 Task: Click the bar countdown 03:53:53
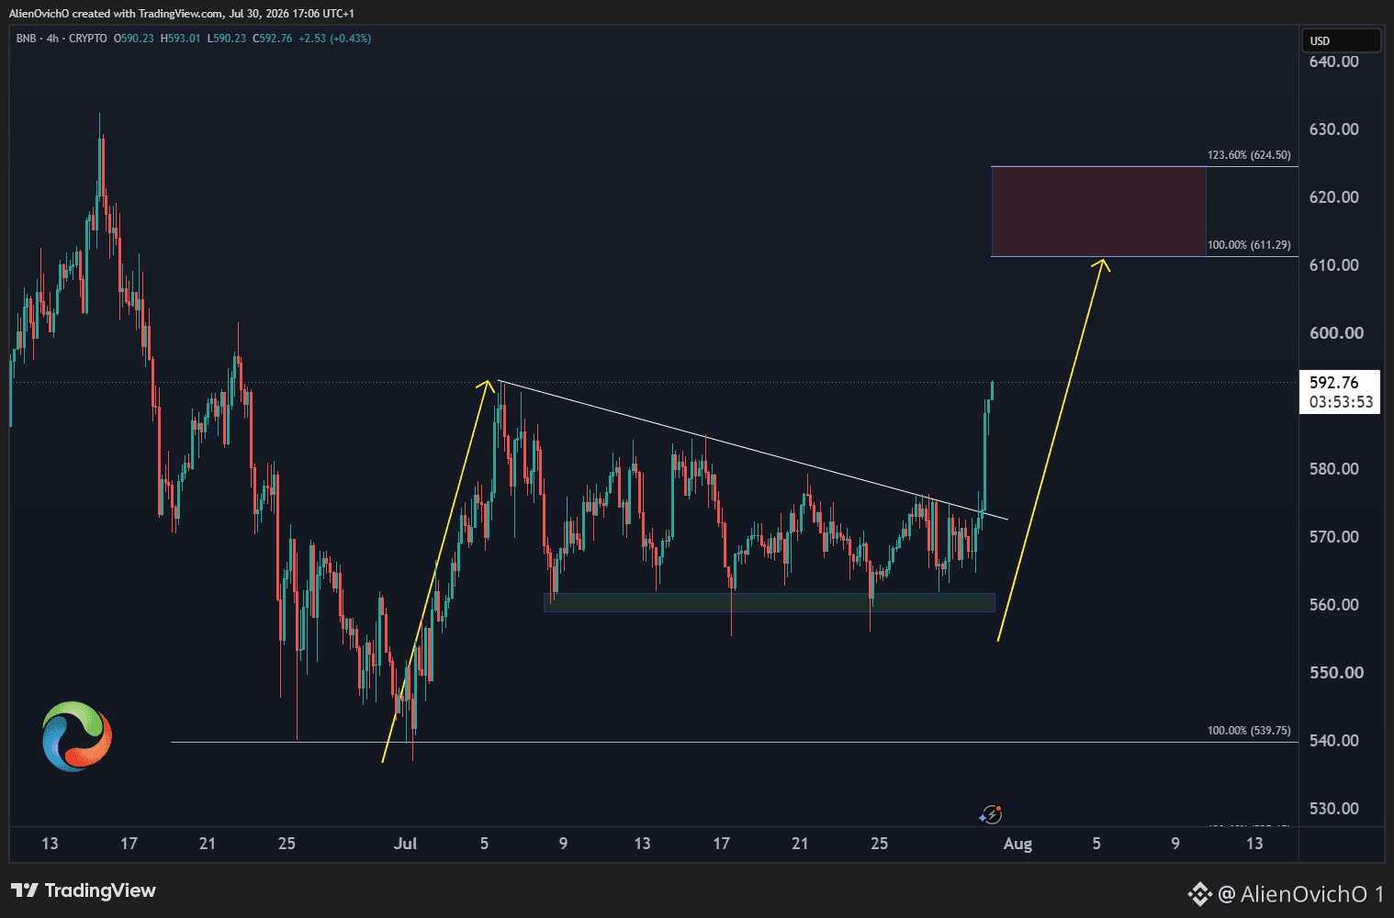(x=1341, y=402)
